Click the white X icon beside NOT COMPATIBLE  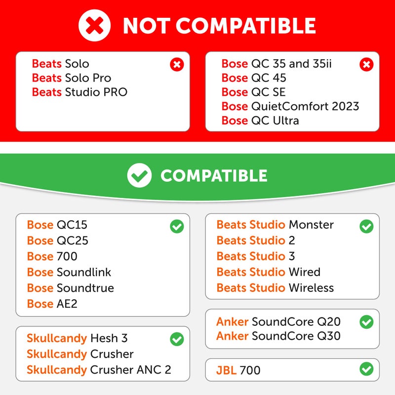pyautogui.click(x=94, y=25)
